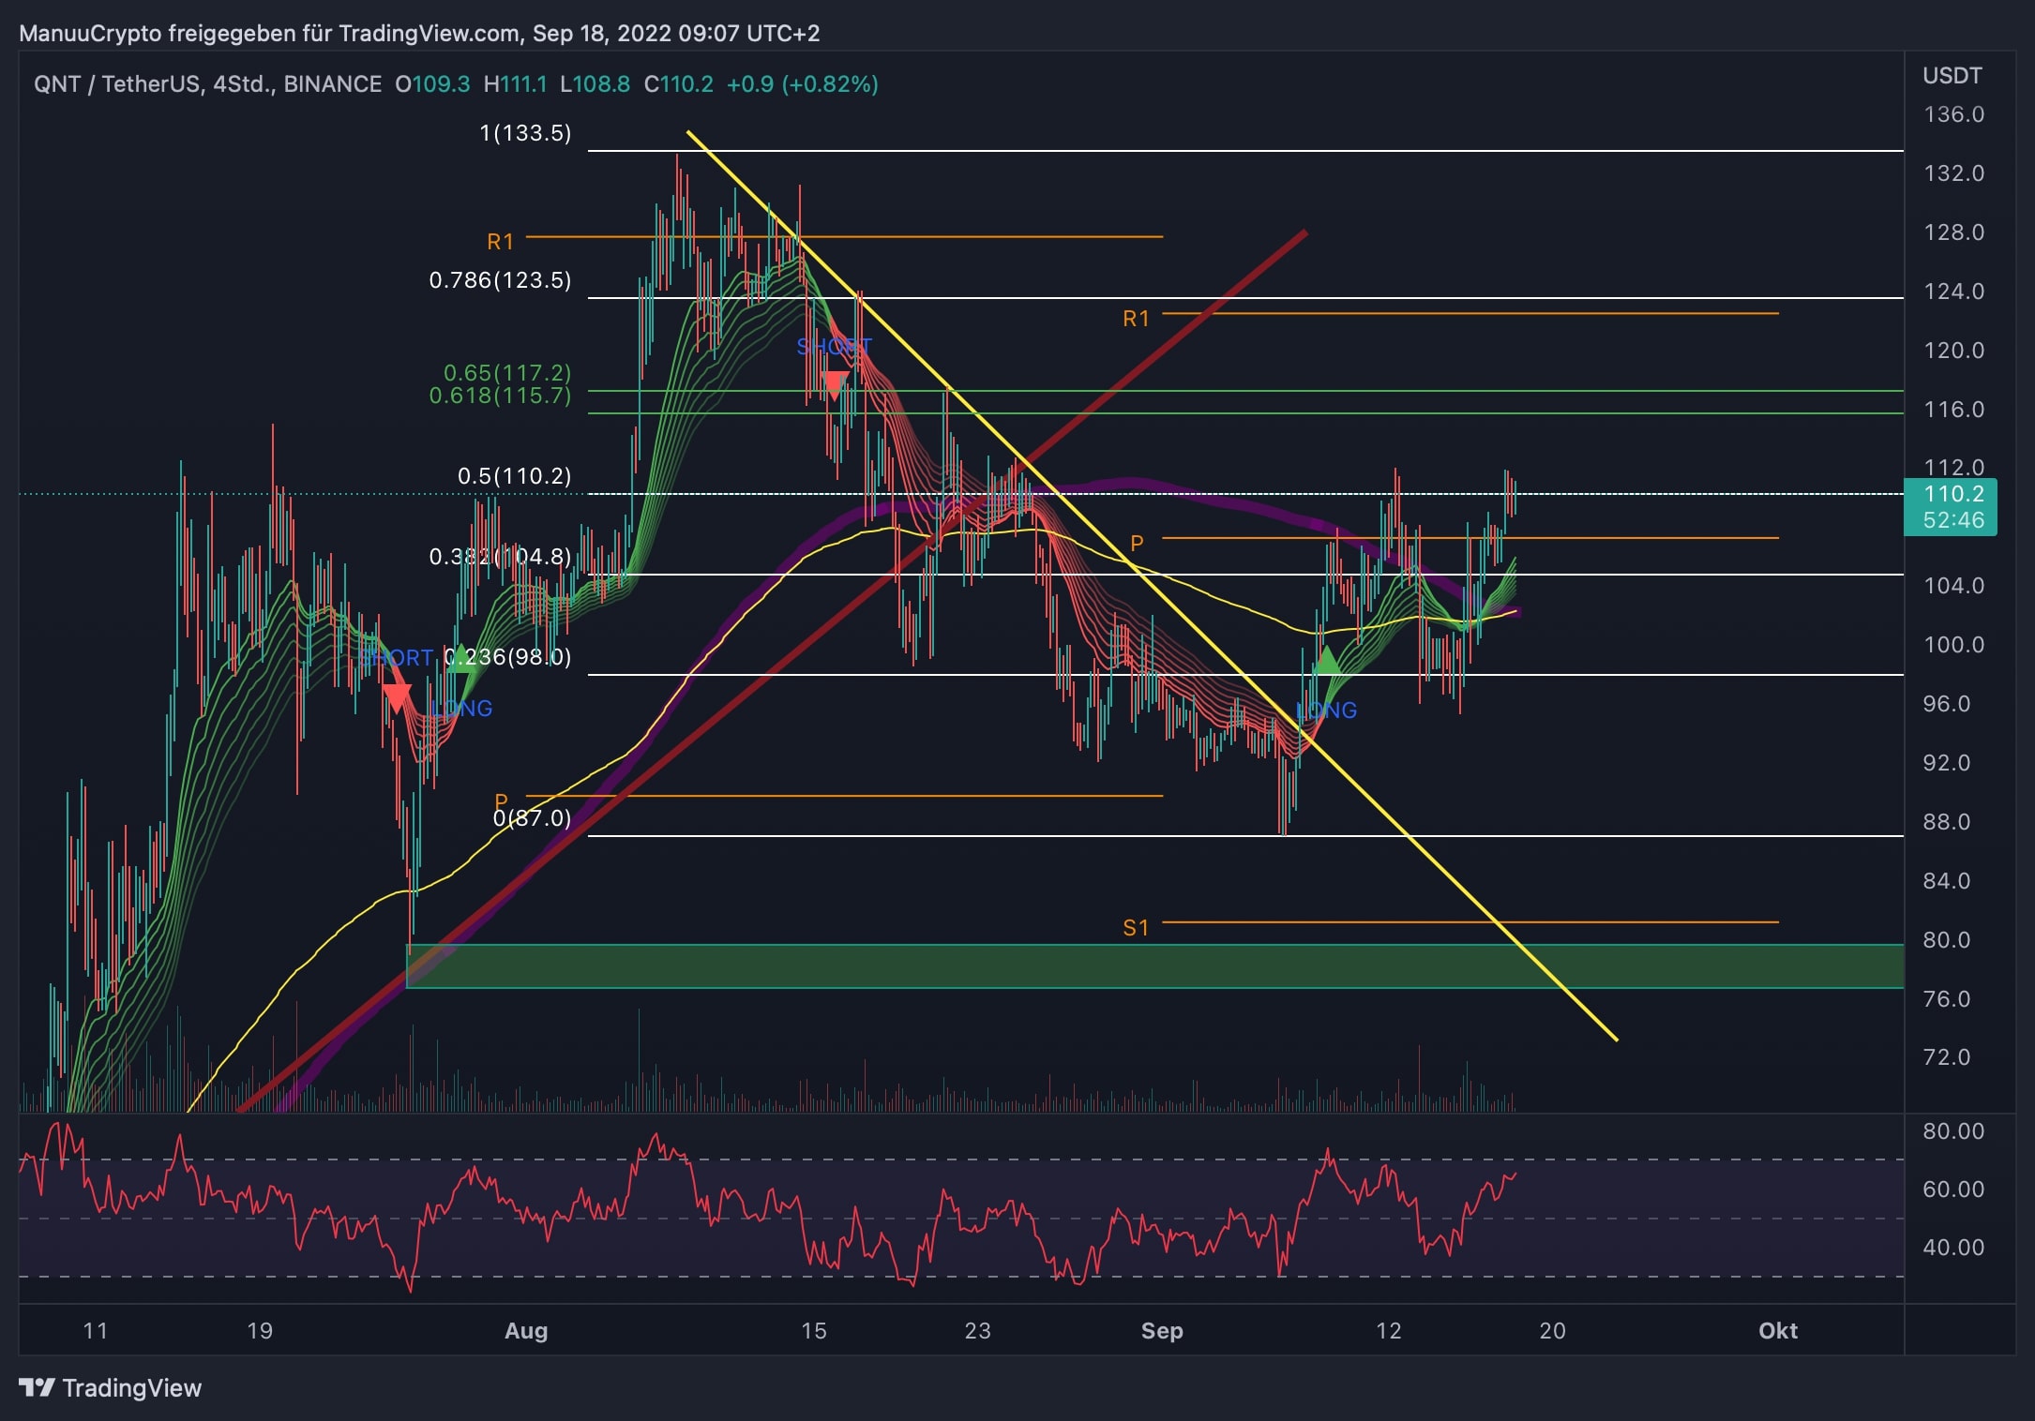
Task: Click the 0.618(115.7) green Fibonacci label
Action: click(x=500, y=396)
